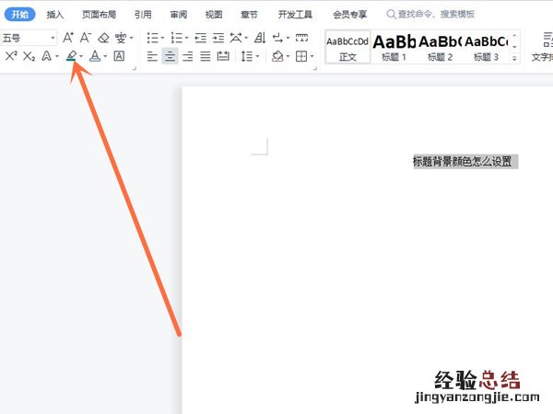Expand the styles gallery more arrow
The image size is (553, 414).
tap(514, 58)
